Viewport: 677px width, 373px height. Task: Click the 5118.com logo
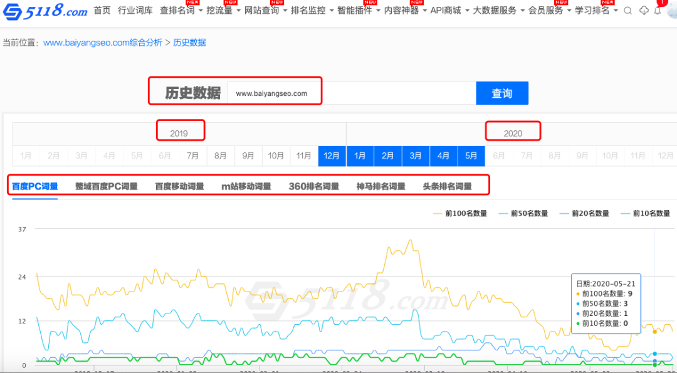[45, 11]
